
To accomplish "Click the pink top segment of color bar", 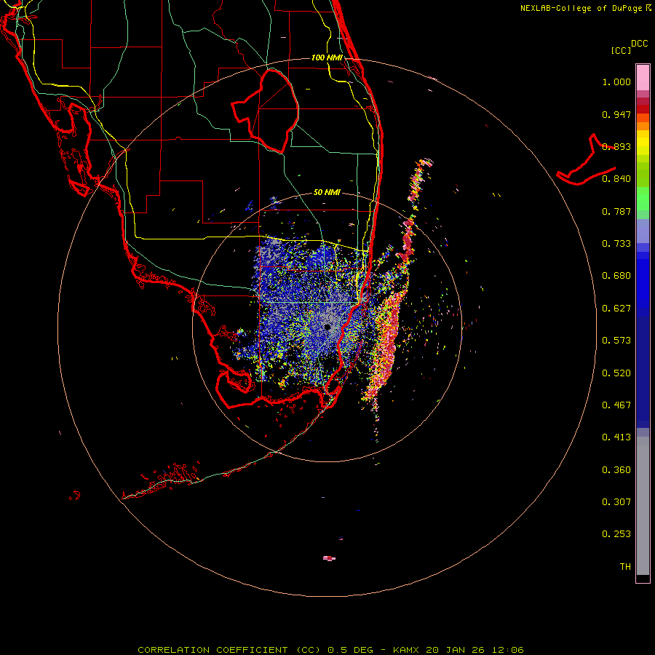I will [x=643, y=77].
